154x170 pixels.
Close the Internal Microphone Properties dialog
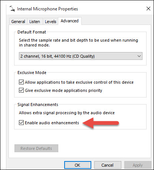(x=148, y=9)
